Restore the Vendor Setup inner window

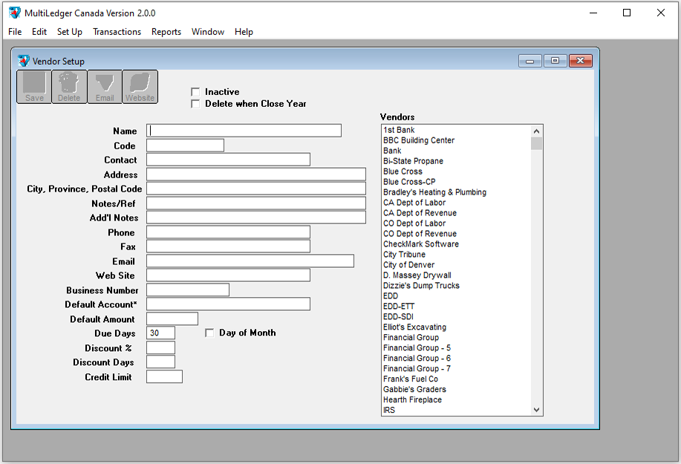click(555, 61)
